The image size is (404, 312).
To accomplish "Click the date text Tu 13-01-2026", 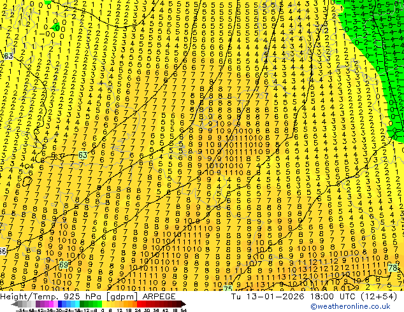I will click(268, 296).
